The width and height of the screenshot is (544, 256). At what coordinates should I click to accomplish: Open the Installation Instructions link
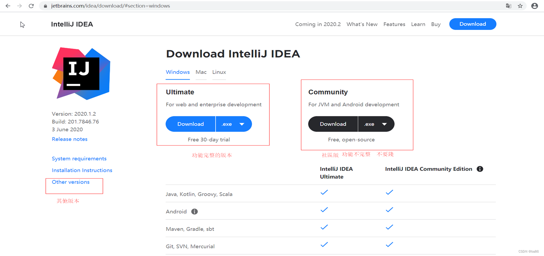point(82,170)
